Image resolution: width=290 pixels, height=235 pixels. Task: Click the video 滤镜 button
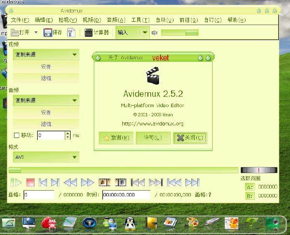(46, 78)
